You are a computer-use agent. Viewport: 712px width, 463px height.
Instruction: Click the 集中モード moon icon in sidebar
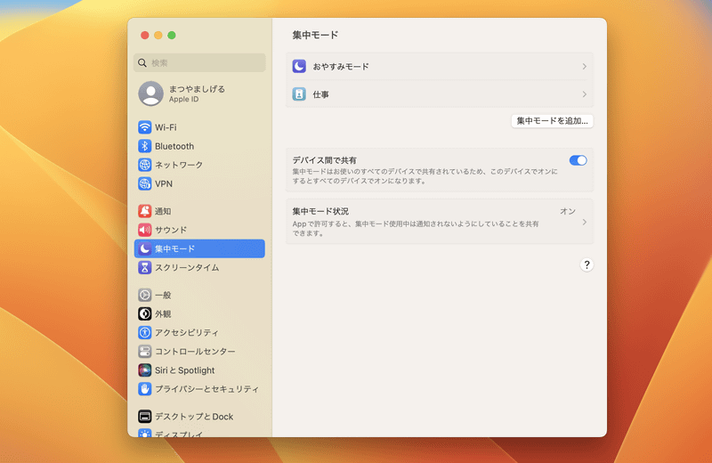coord(144,248)
